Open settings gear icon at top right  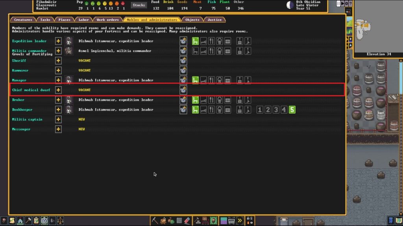(346, 4)
